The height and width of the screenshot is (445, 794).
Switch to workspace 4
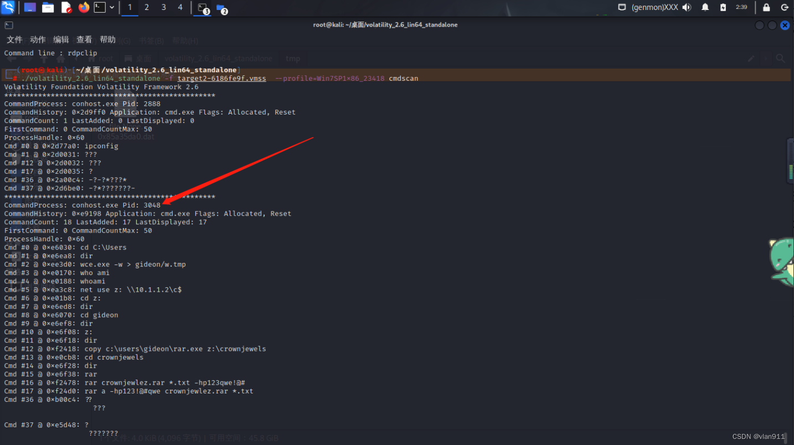tap(180, 7)
